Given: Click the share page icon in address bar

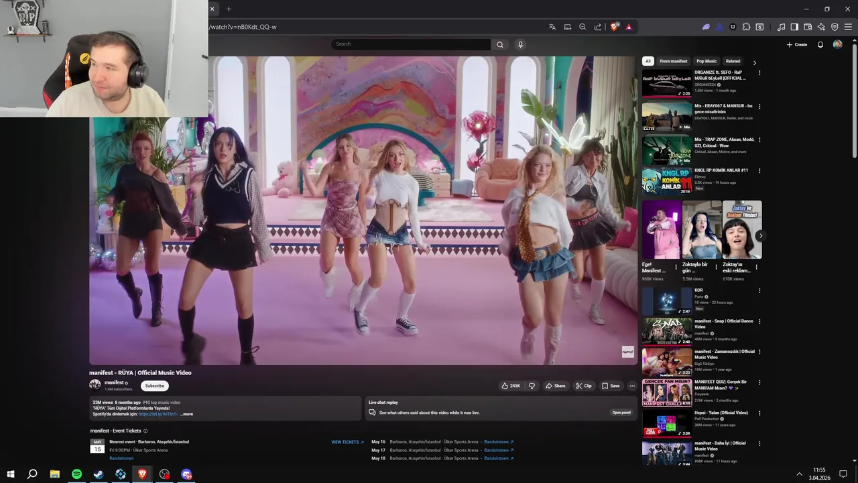Looking at the screenshot, I should (598, 27).
